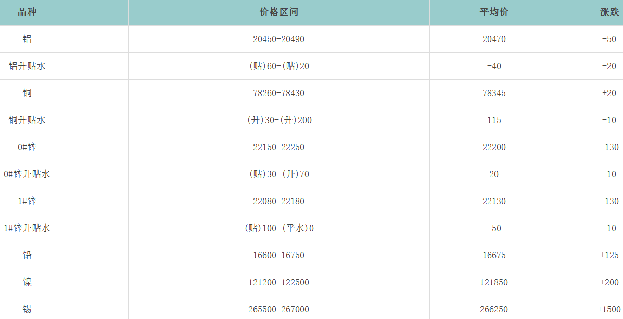Click average price 121850

(x=493, y=282)
